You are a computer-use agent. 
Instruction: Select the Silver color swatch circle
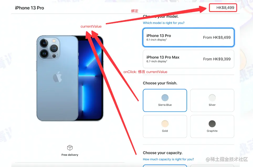pyautogui.click(x=212, y=98)
